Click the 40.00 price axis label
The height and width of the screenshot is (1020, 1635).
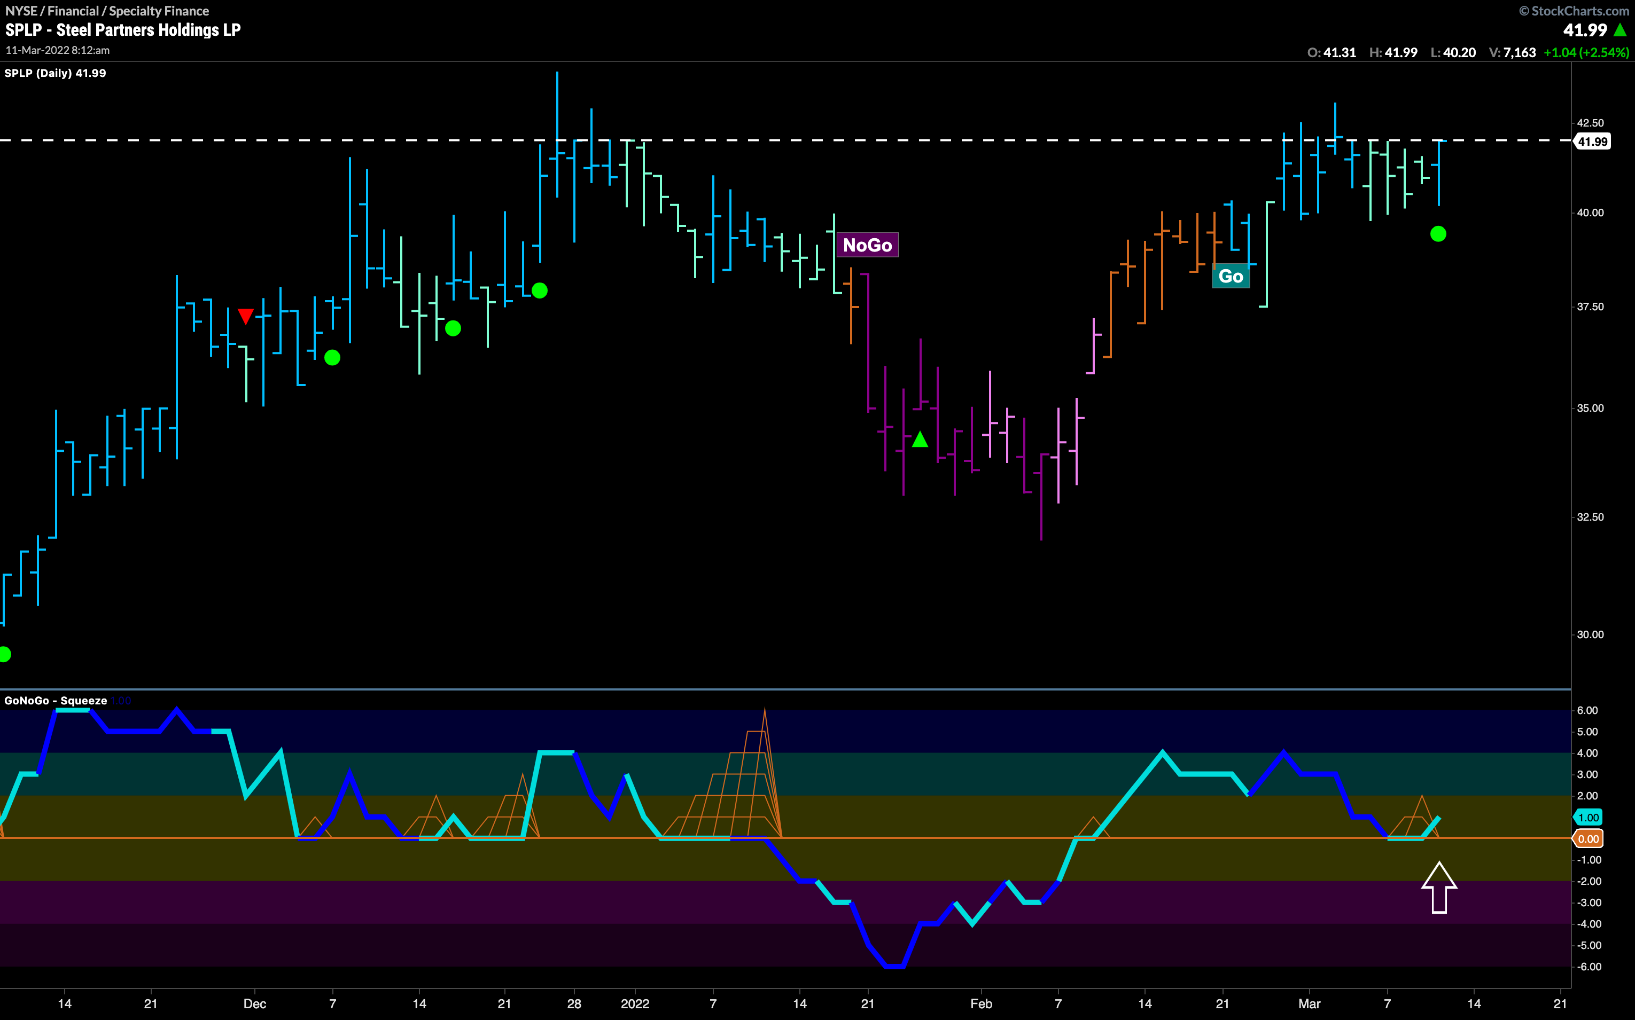coord(1590,213)
